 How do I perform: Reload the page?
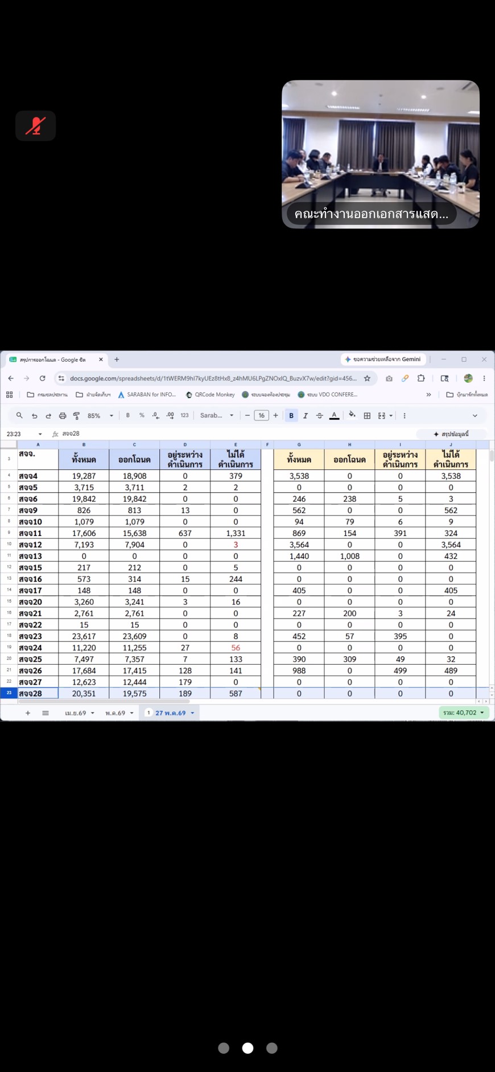click(42, 378)
